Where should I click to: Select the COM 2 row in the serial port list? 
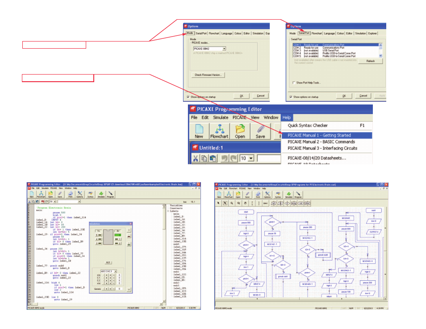pos(336,48)
